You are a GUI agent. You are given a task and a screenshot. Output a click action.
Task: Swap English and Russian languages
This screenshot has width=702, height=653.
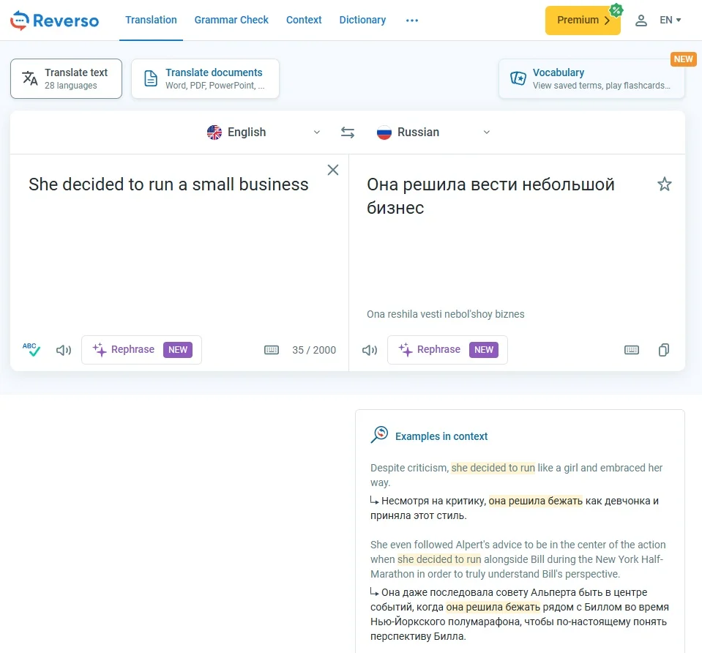[348, 132]
